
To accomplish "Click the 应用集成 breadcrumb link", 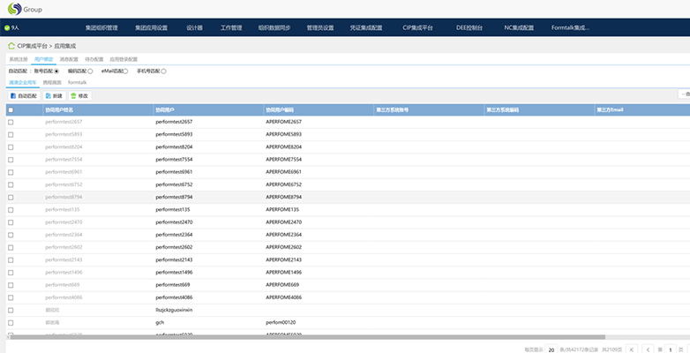I will pos(65,45).
